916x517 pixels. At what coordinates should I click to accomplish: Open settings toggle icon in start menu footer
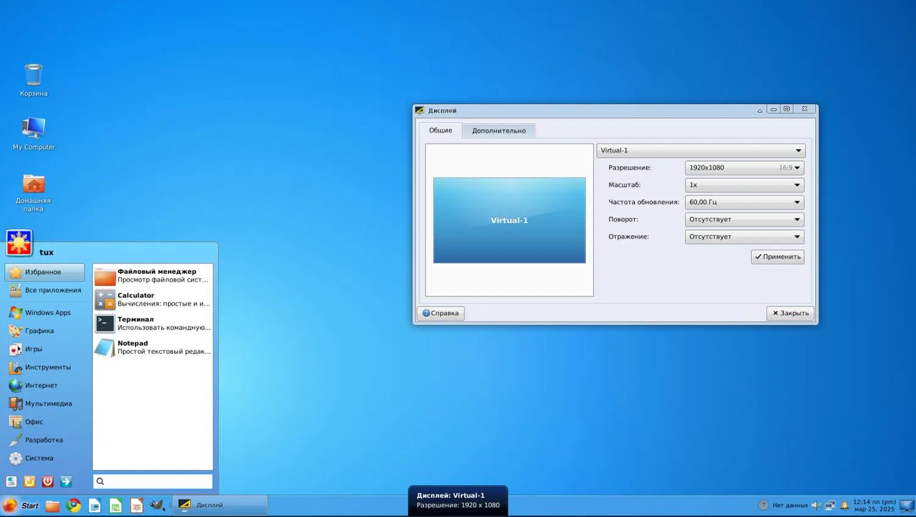point(12,482)
